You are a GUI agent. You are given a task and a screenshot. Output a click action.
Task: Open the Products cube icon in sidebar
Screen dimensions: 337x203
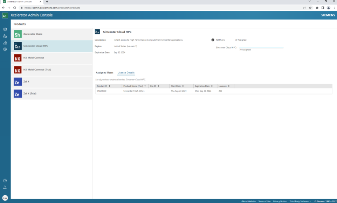5,29
